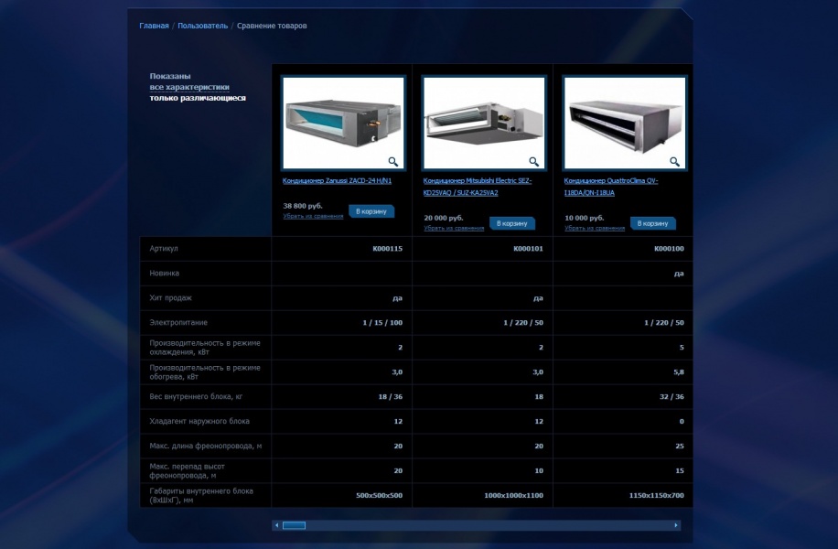Click magnifier icon on Zanussi ZACD-24 image

(392, 161)
